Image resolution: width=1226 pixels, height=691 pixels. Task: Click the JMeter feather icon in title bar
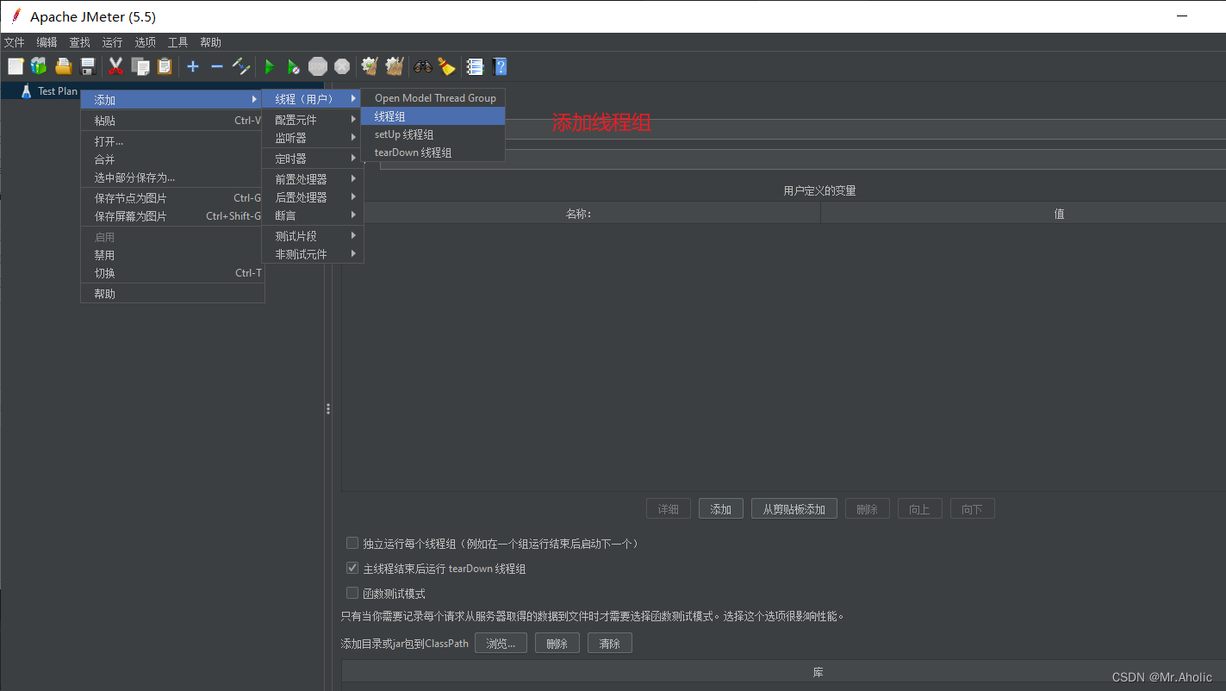(16, 16)
